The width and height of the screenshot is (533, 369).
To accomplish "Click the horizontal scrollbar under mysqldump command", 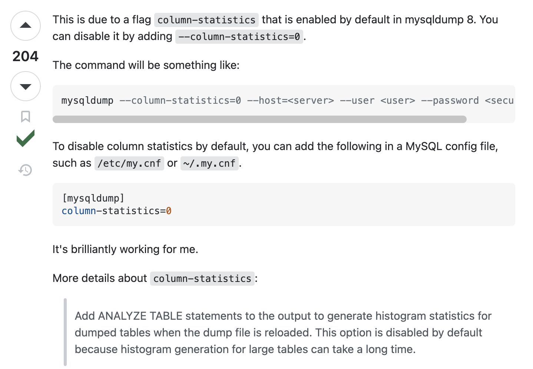I will [x=259, y=119].
